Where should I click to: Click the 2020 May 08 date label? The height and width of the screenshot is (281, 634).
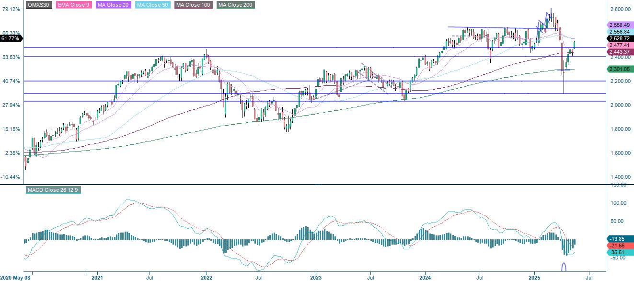16,277
